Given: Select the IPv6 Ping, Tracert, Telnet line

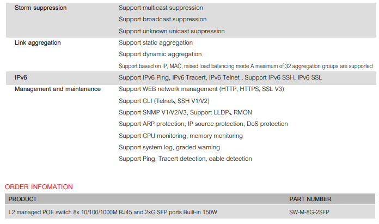Looking at the screenshot, I should point(220,77).
